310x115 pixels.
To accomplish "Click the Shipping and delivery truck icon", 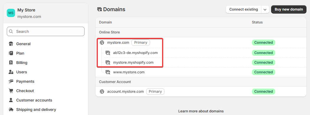I will click(x=11, y=109).
